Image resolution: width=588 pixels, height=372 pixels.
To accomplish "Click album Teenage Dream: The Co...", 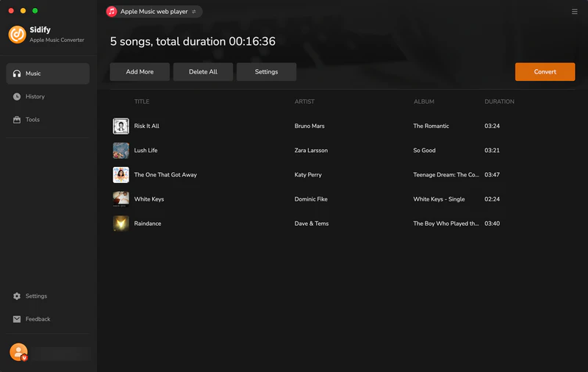I will point(446,175).
